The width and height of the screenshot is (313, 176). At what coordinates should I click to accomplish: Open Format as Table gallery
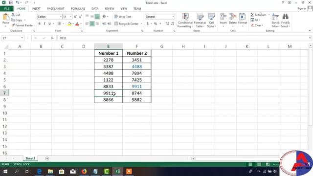pos(200,21)
